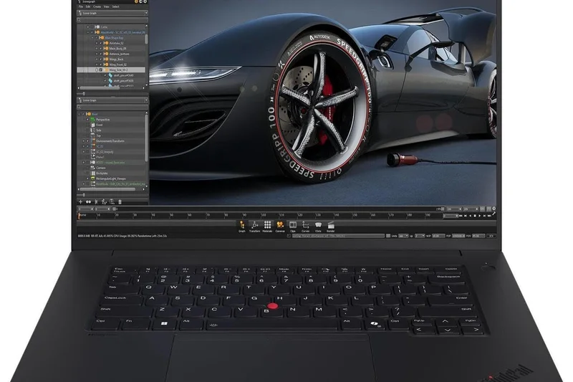Viewport: 573px width, 382px height.
Task: Click the lower scenegraph search field
Action: pyautogui.click(x=112, y=107)
